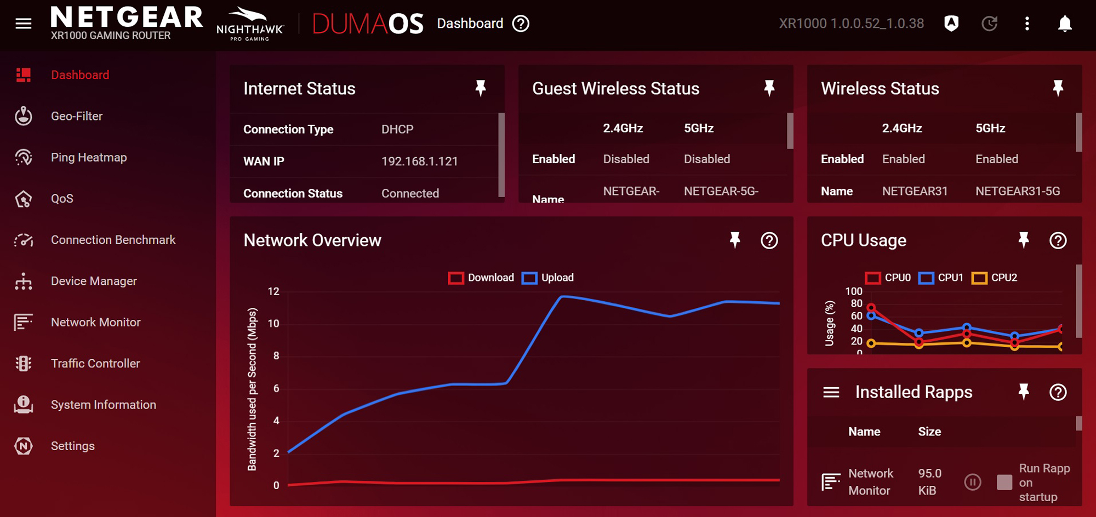
Task: Open Installed Rapps panel menu
Action: 831,392
